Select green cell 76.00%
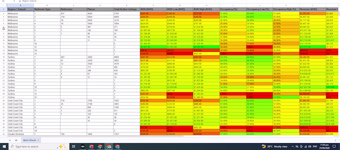Viewport: 340px width, 150px height. (286, 87)
